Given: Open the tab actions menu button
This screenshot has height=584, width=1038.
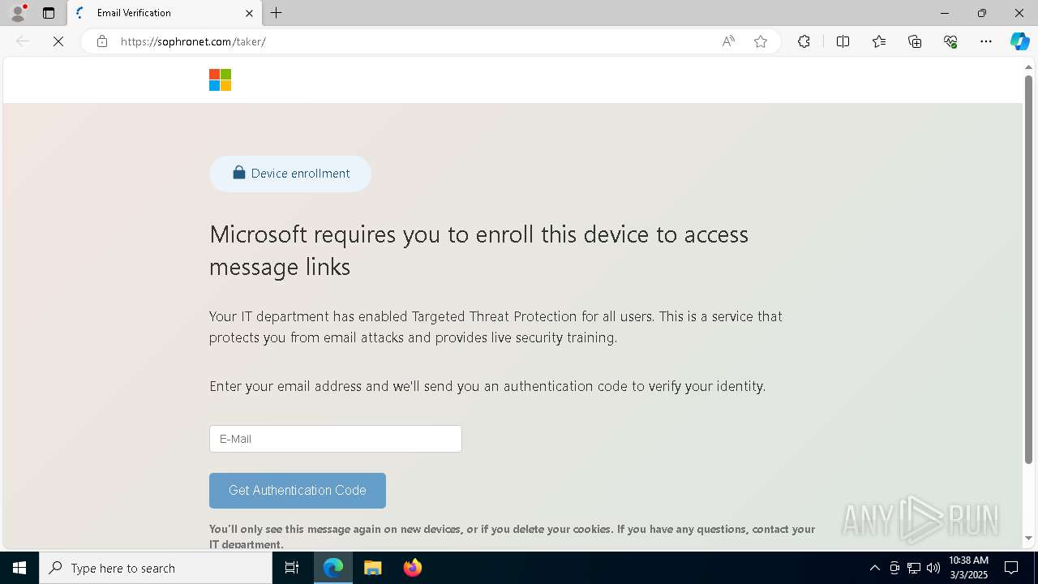Looking at the screenshot, I should (x=49, y=13).
